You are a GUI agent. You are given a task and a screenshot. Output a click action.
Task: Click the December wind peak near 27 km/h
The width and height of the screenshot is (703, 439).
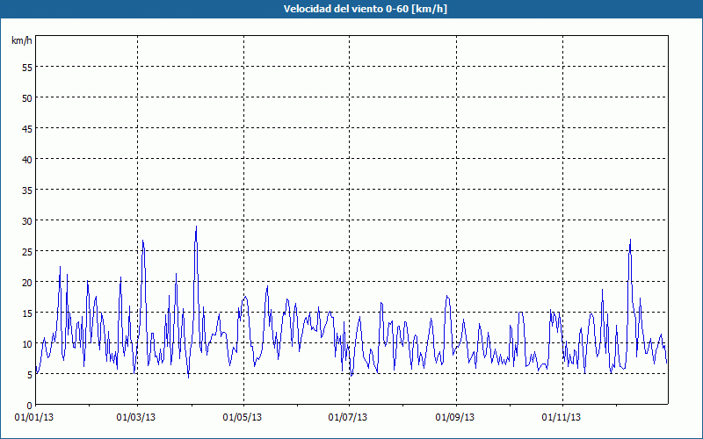tap(630, 240)
